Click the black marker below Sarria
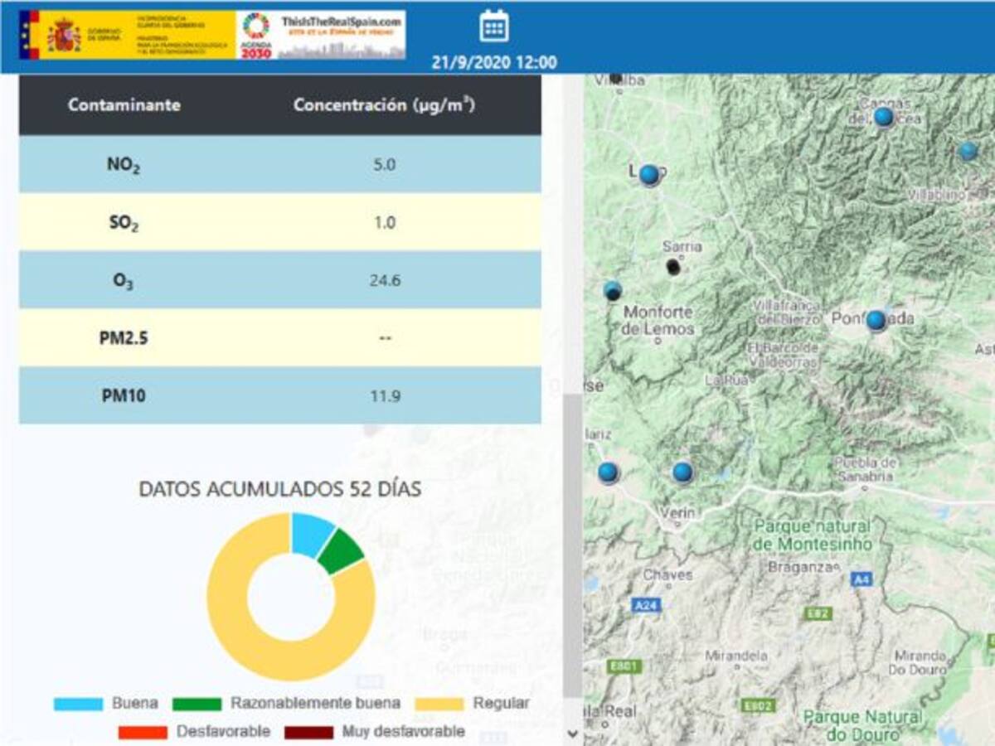995x746 pixels. click(673, 267)
